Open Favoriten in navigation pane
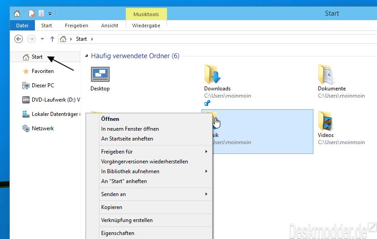377x239 pixels. click(x=43, y=71)
